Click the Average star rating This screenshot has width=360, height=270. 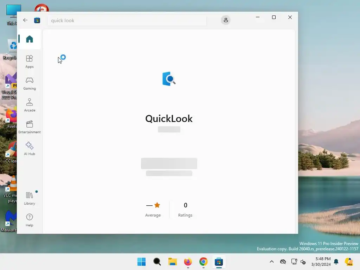(153, 210)
